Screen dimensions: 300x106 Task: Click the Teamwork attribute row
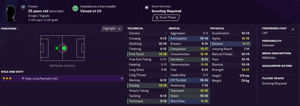pyautogui.click(x=189, y=91)
